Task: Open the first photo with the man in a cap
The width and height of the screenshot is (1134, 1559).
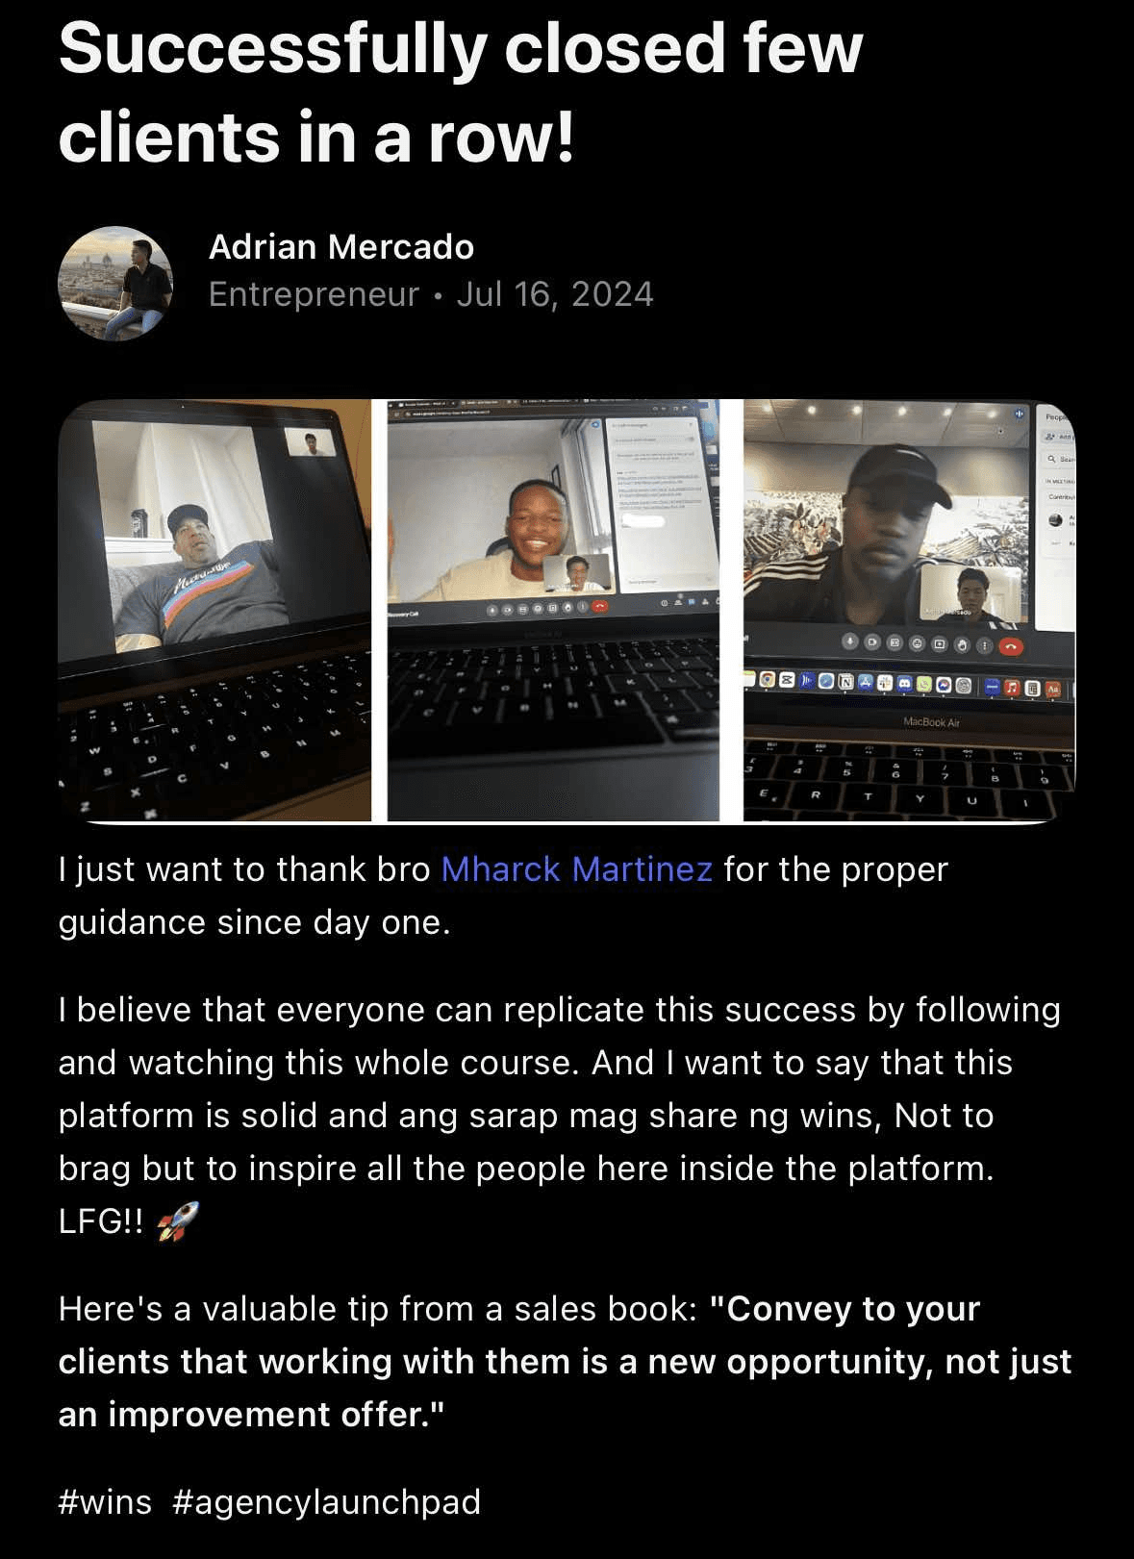Action: [x=215, y=611]
